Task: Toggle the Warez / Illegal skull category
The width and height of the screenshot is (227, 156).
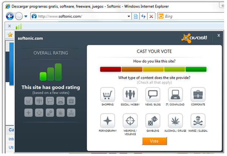Action: click(x=198, y=121)
